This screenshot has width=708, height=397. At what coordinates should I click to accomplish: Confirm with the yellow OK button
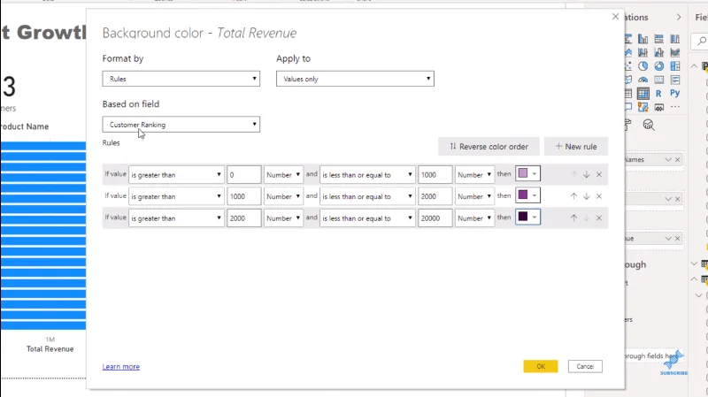541,366
